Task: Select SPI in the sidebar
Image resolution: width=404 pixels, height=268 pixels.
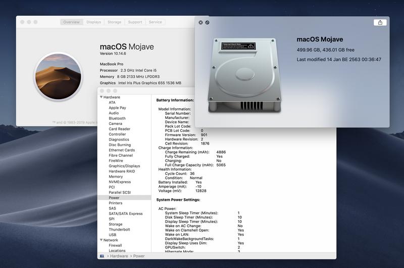Action: pos(112,219)
